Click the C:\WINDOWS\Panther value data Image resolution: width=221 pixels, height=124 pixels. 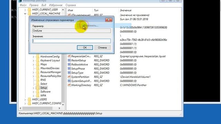point(133,85)
